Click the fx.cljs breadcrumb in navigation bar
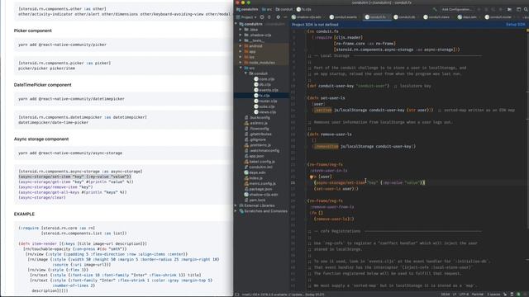 tap(303, 9)
